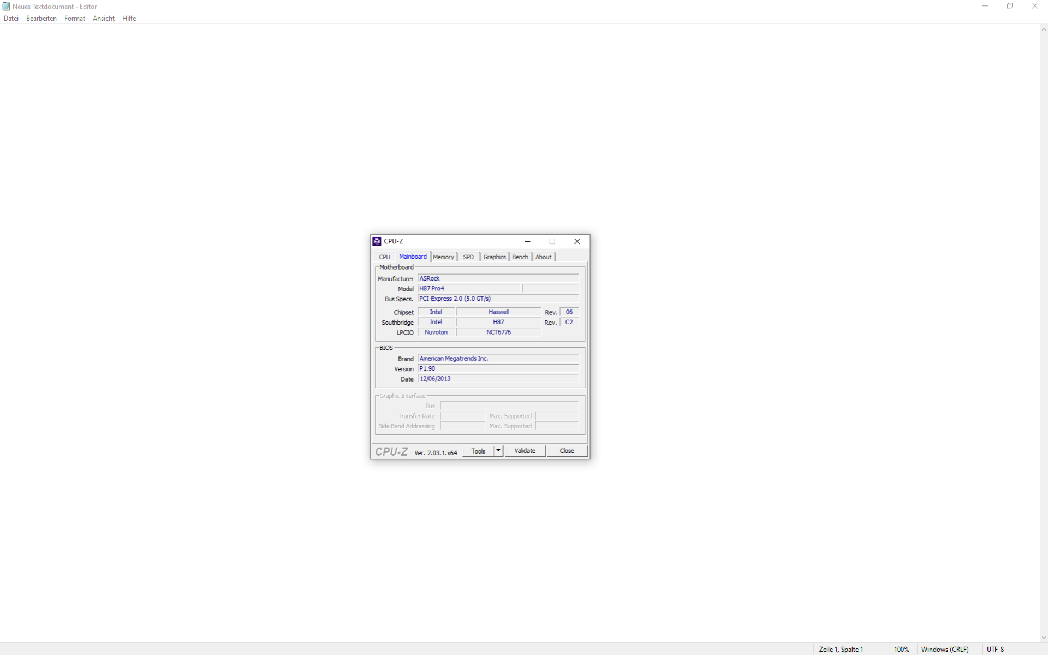Switch to the CPU tab
Screen dimensions: 1048x655
coord(385,257)
